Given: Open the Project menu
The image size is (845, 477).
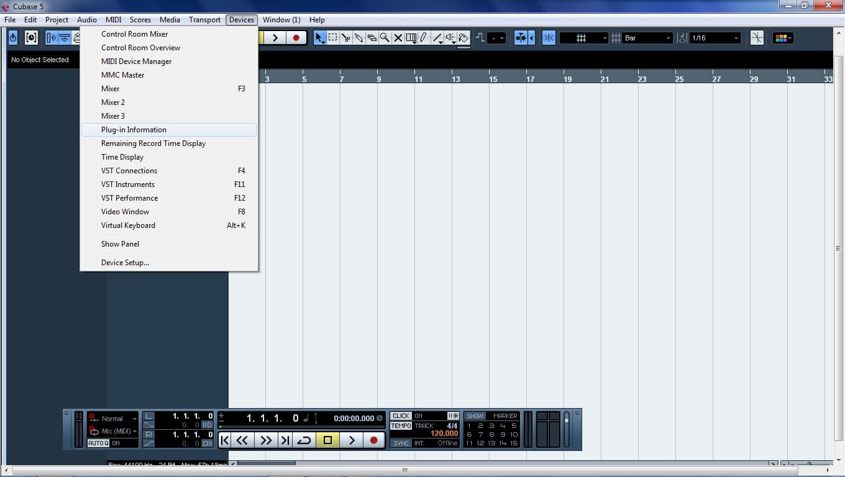Looking at the screenshot, I should pyautogui.click(x=57, y=20).
